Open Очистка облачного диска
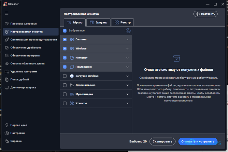Screen dimensions: 228x152 27,63
